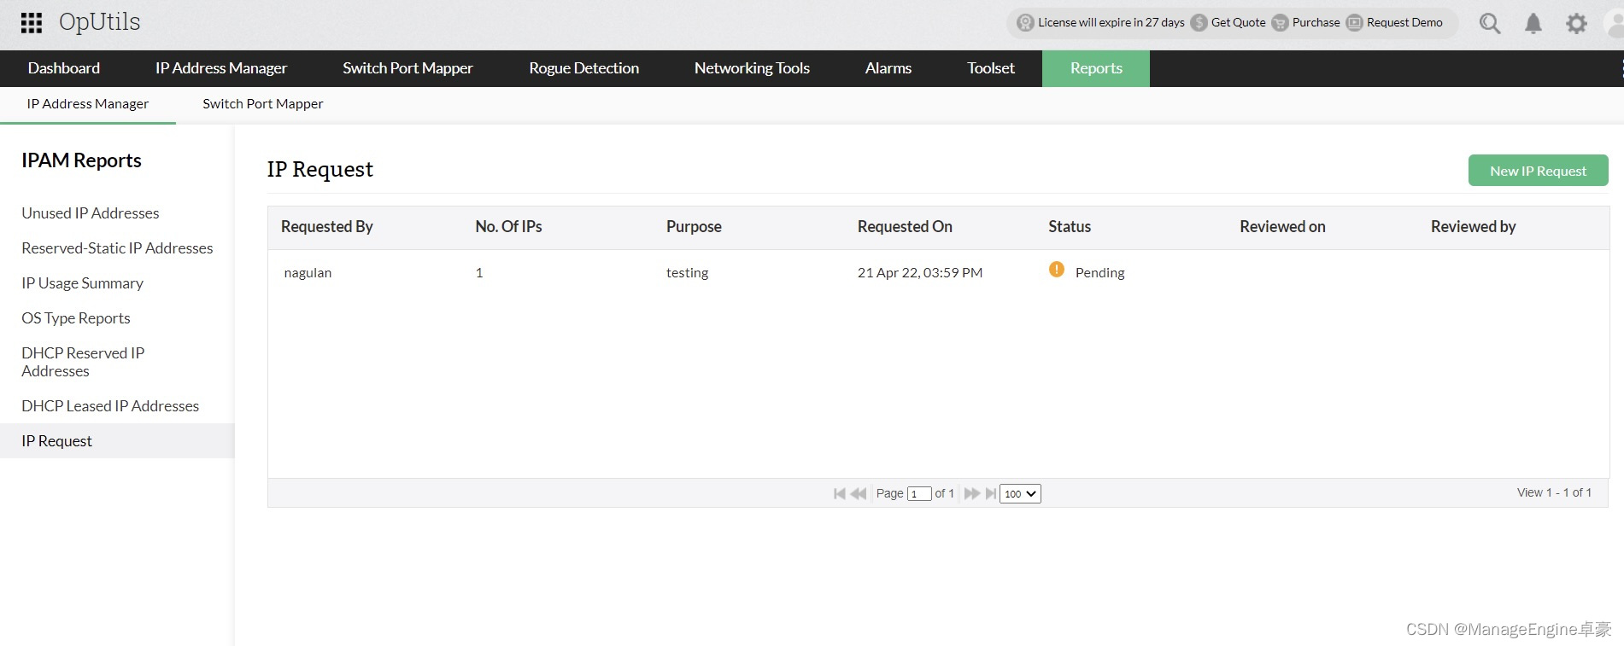Click the Get Quote dollar icon
1624x646 pixels.
point(1199,23)
